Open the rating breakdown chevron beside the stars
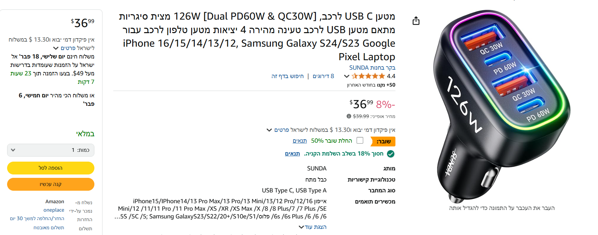 click(x=346, y=76)
